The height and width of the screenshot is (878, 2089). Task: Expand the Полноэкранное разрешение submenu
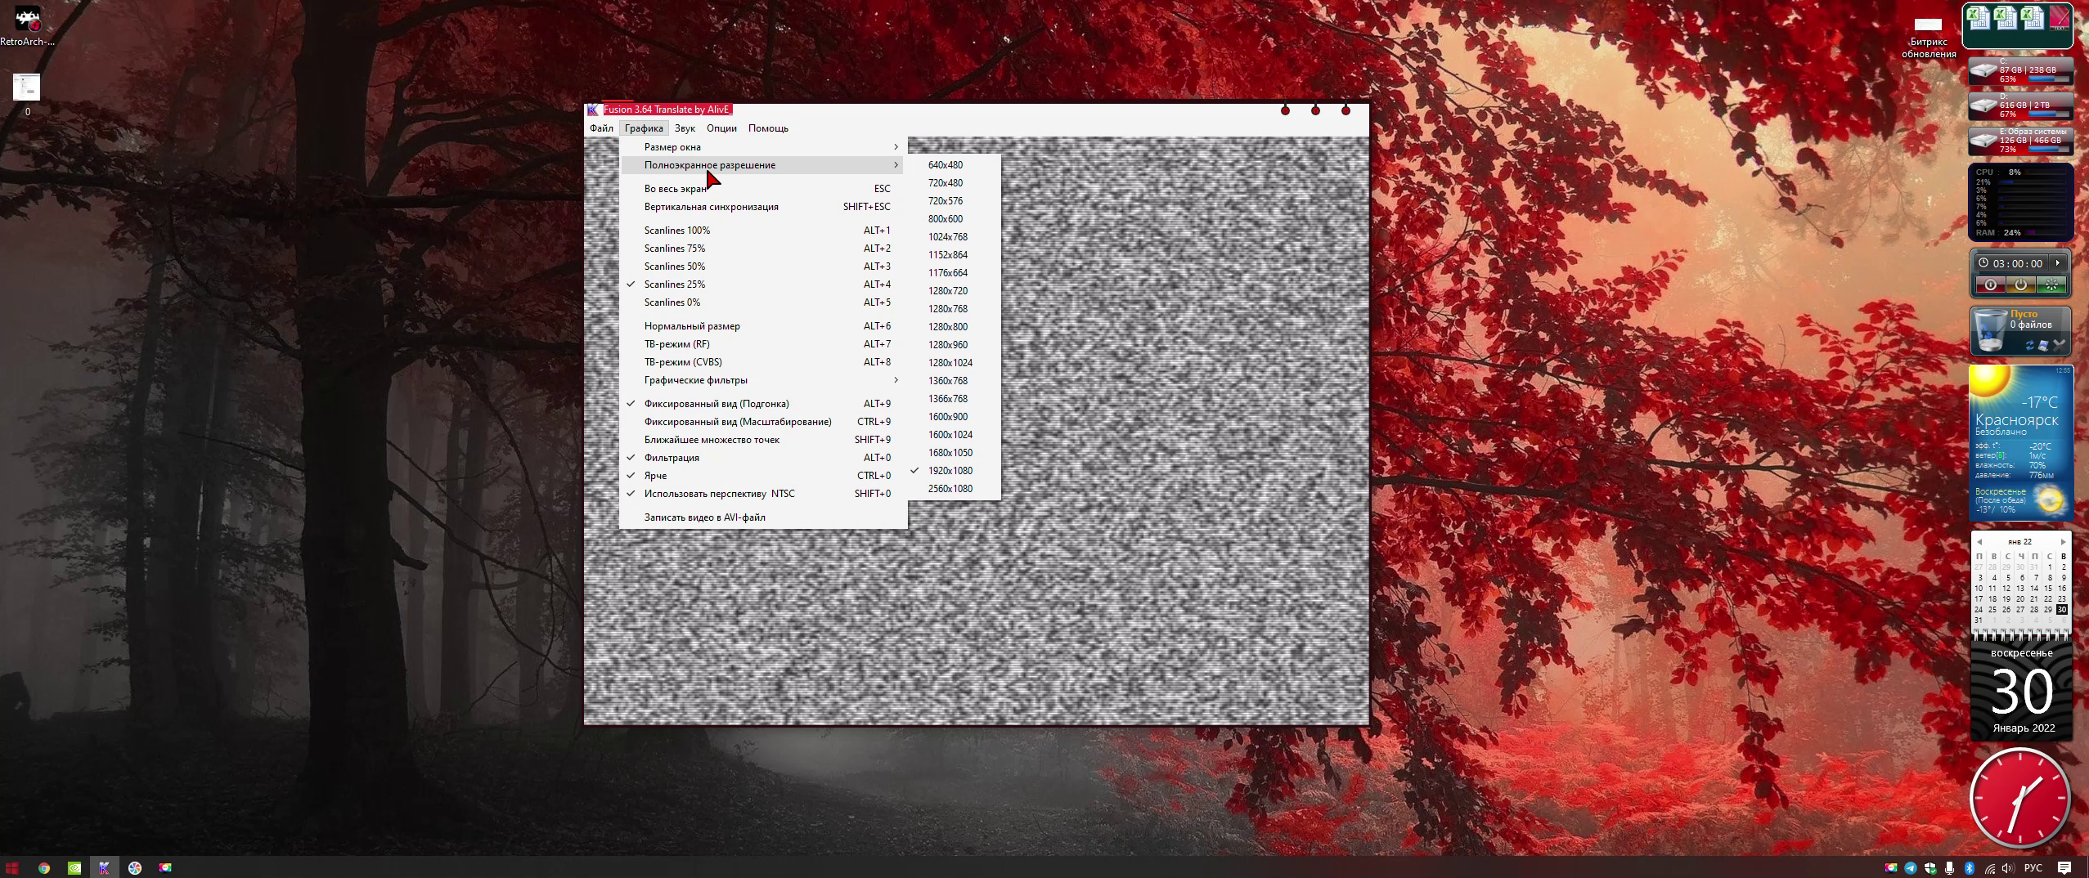point(763,165)
